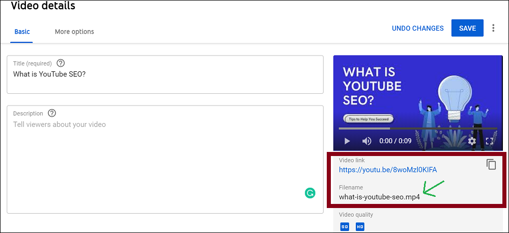This screenshot has width=509, height=233.
Task: Open the youtu.be video link
Action: coord(388,170)
